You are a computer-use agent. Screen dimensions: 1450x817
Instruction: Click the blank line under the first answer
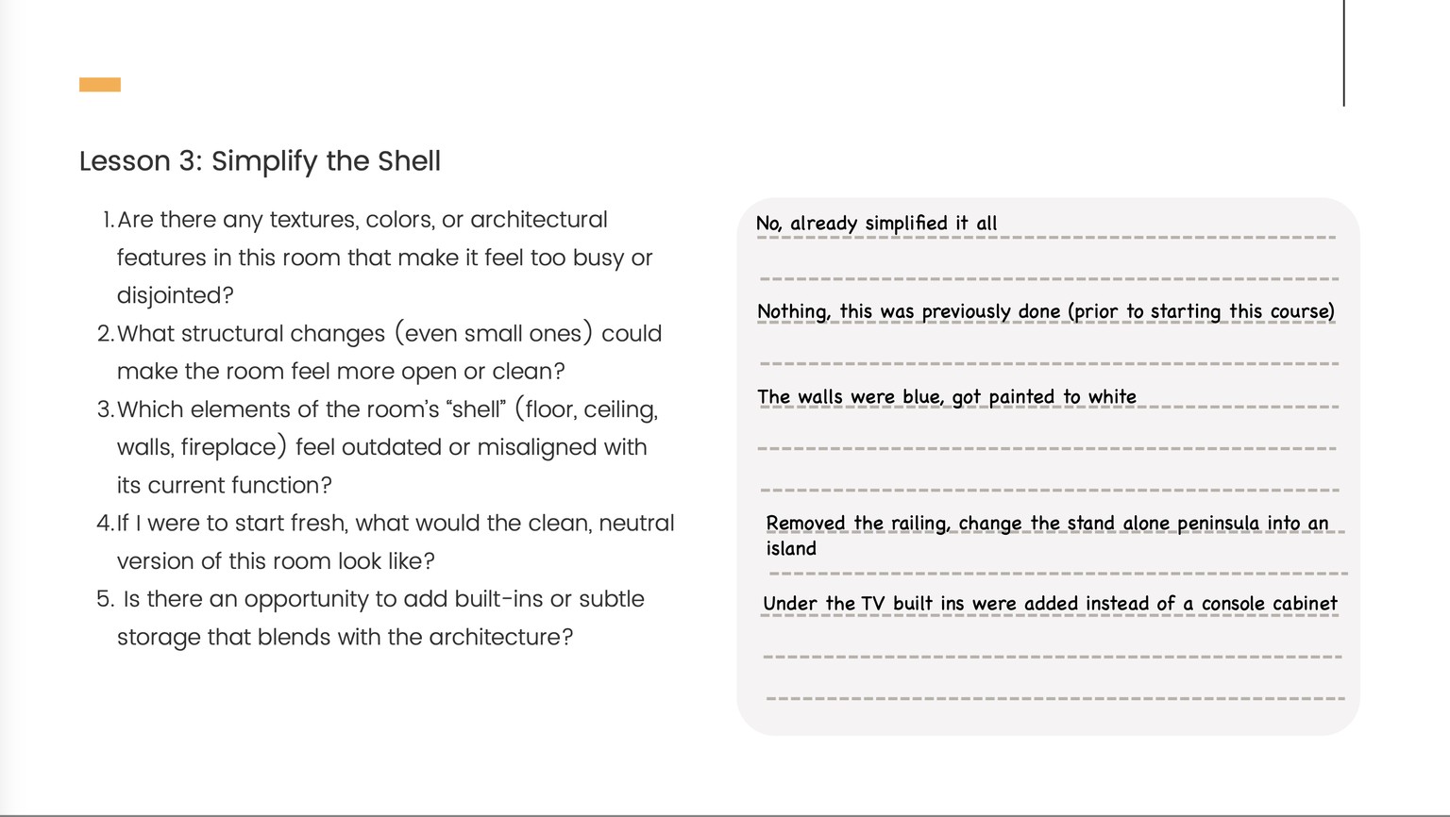coord(1049,278)
